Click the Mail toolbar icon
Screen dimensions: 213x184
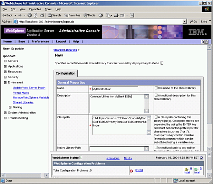pyautogui.click(x=108, y=15)
